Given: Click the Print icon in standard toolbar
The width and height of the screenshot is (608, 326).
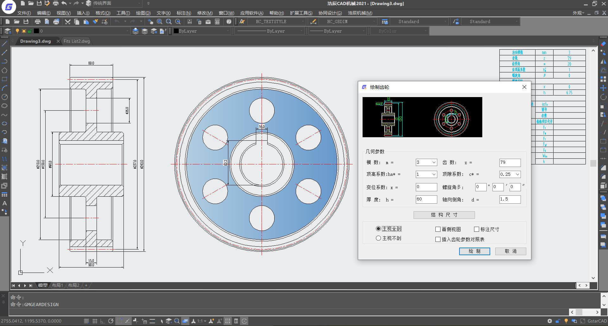Looking at the screenshot, I should pos(38,22).
